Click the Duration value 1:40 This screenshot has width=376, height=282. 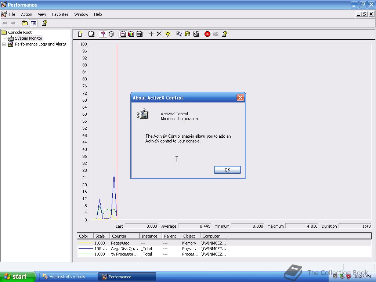(x=355, y=226)
